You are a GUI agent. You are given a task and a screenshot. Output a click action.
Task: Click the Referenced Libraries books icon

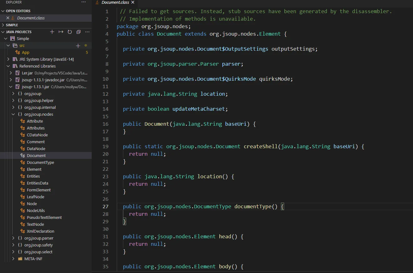[15, 66]
